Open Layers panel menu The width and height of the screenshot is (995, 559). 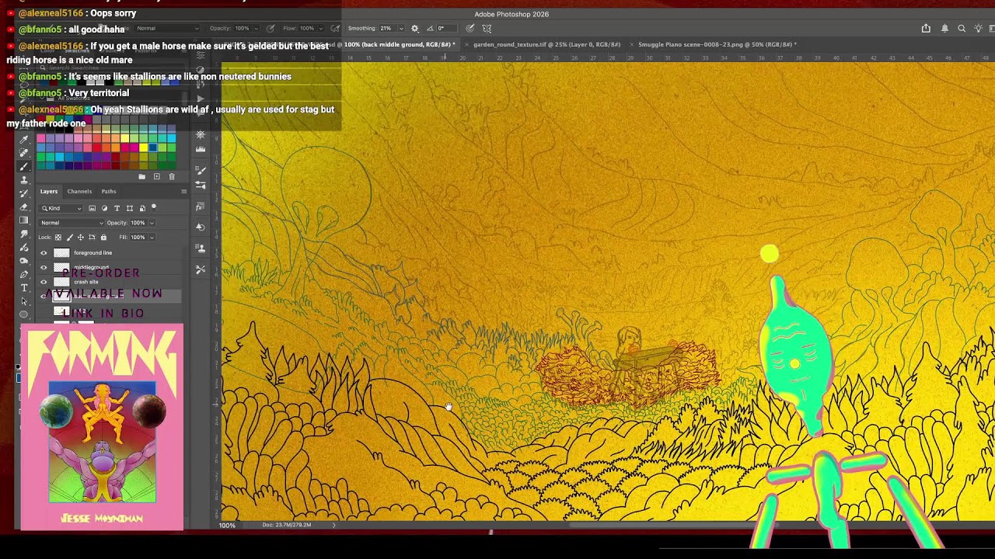pos(183,192)
